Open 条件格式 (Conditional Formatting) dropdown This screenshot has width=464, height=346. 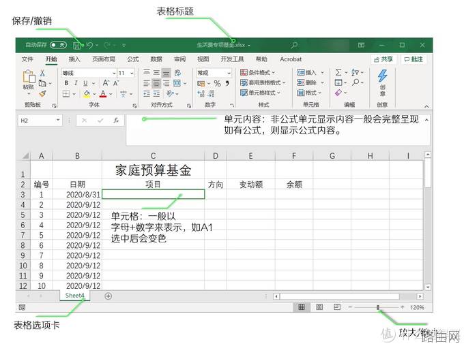(258, 72)
